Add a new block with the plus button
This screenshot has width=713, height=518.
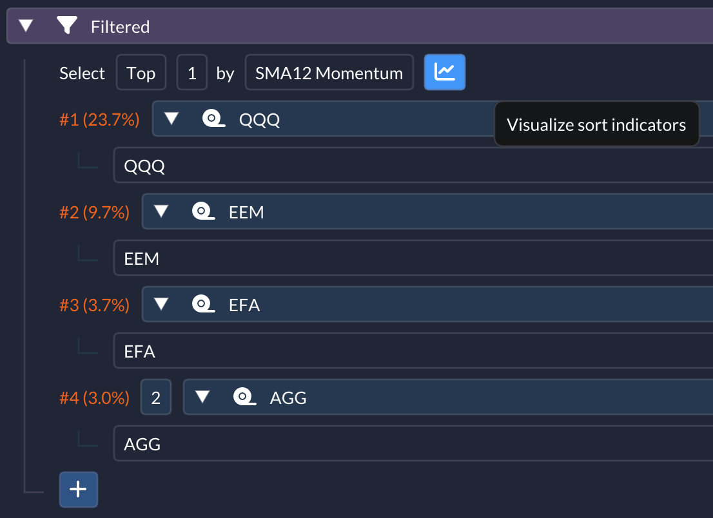(78, 490)
